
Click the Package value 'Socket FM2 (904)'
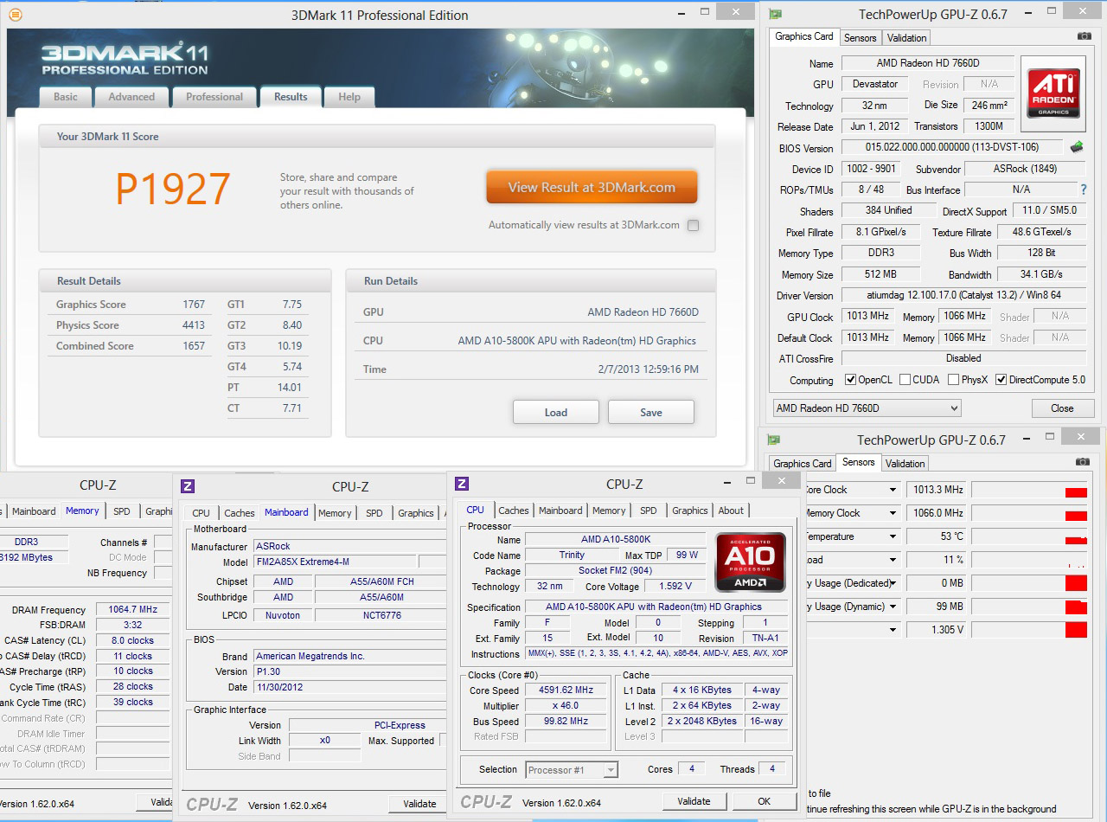[616, 570]
